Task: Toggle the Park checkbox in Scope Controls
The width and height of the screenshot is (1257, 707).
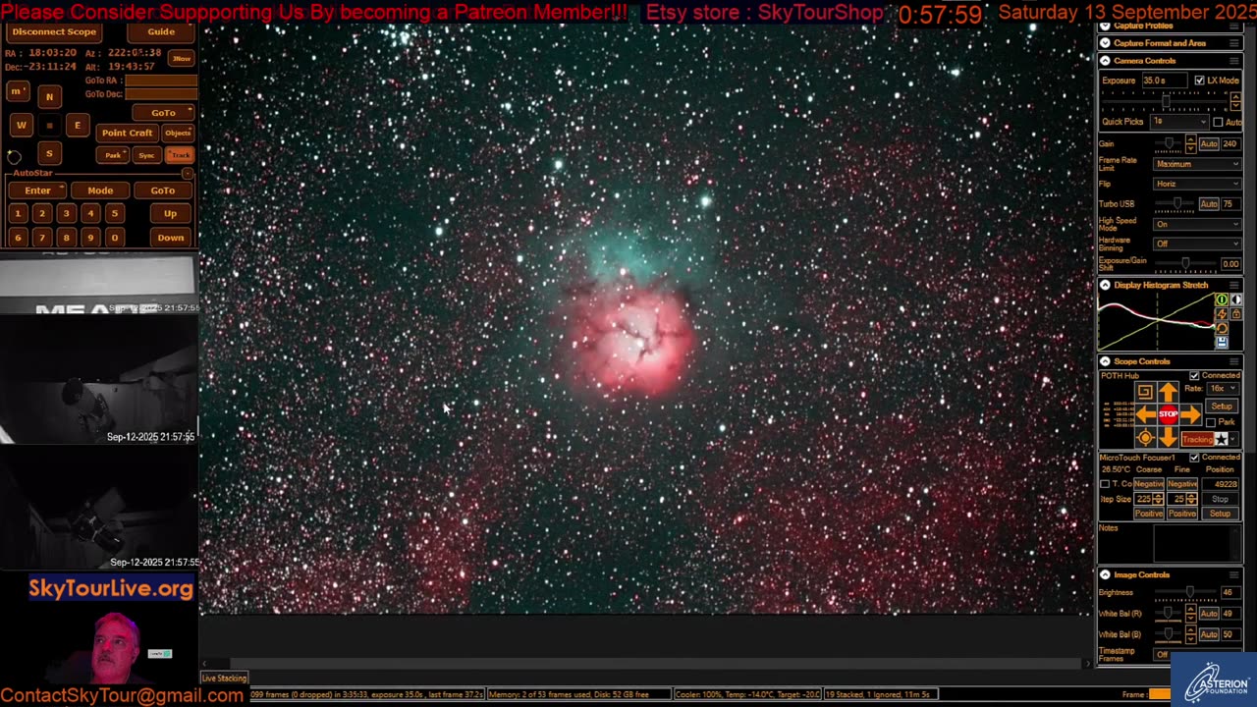Action: coord(1210,422)
